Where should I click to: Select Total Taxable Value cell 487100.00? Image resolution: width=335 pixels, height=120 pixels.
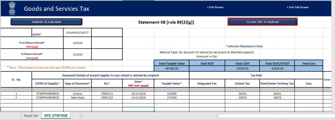[x=171, y=69]
